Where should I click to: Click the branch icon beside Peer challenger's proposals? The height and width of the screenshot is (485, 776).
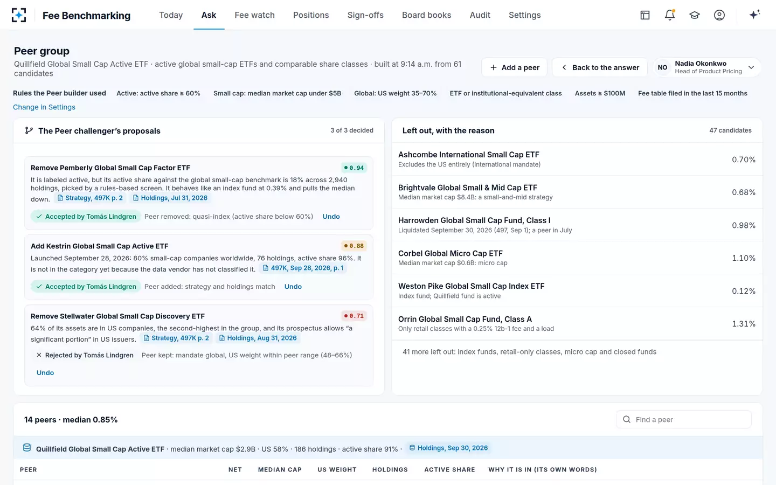click(x=29, y=130)
